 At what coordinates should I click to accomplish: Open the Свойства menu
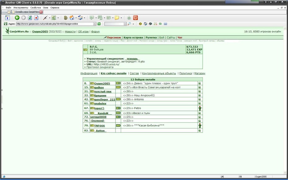[35, 8]
